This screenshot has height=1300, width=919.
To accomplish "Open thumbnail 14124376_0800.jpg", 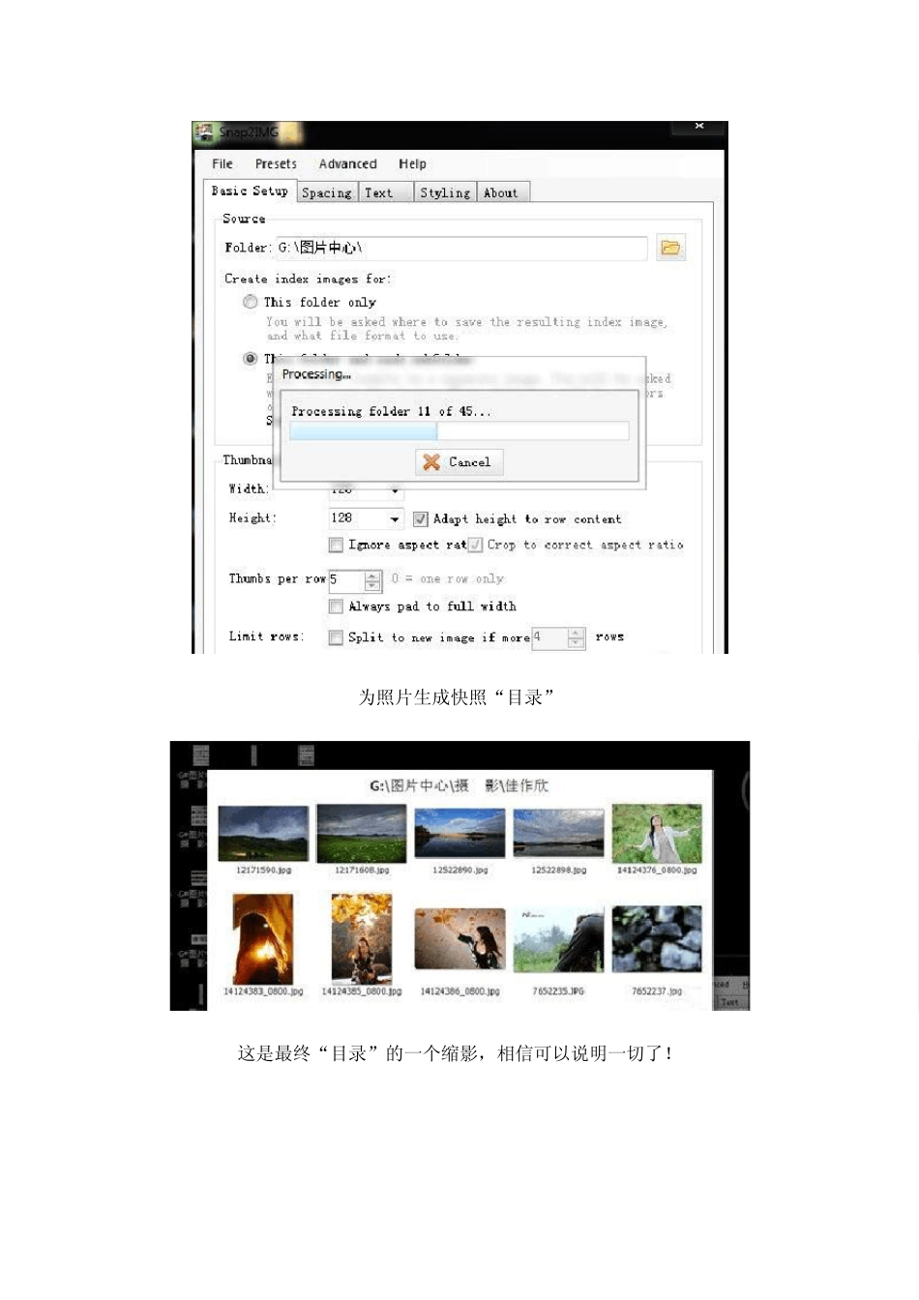I will coord(657,834).
